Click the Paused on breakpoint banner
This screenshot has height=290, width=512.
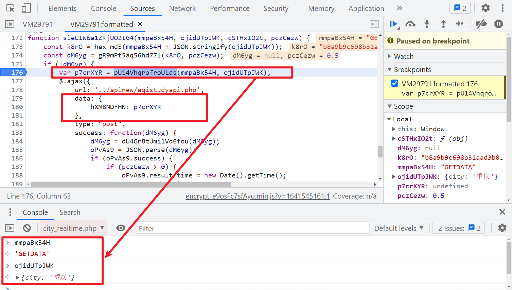click(x=445, y=41)
